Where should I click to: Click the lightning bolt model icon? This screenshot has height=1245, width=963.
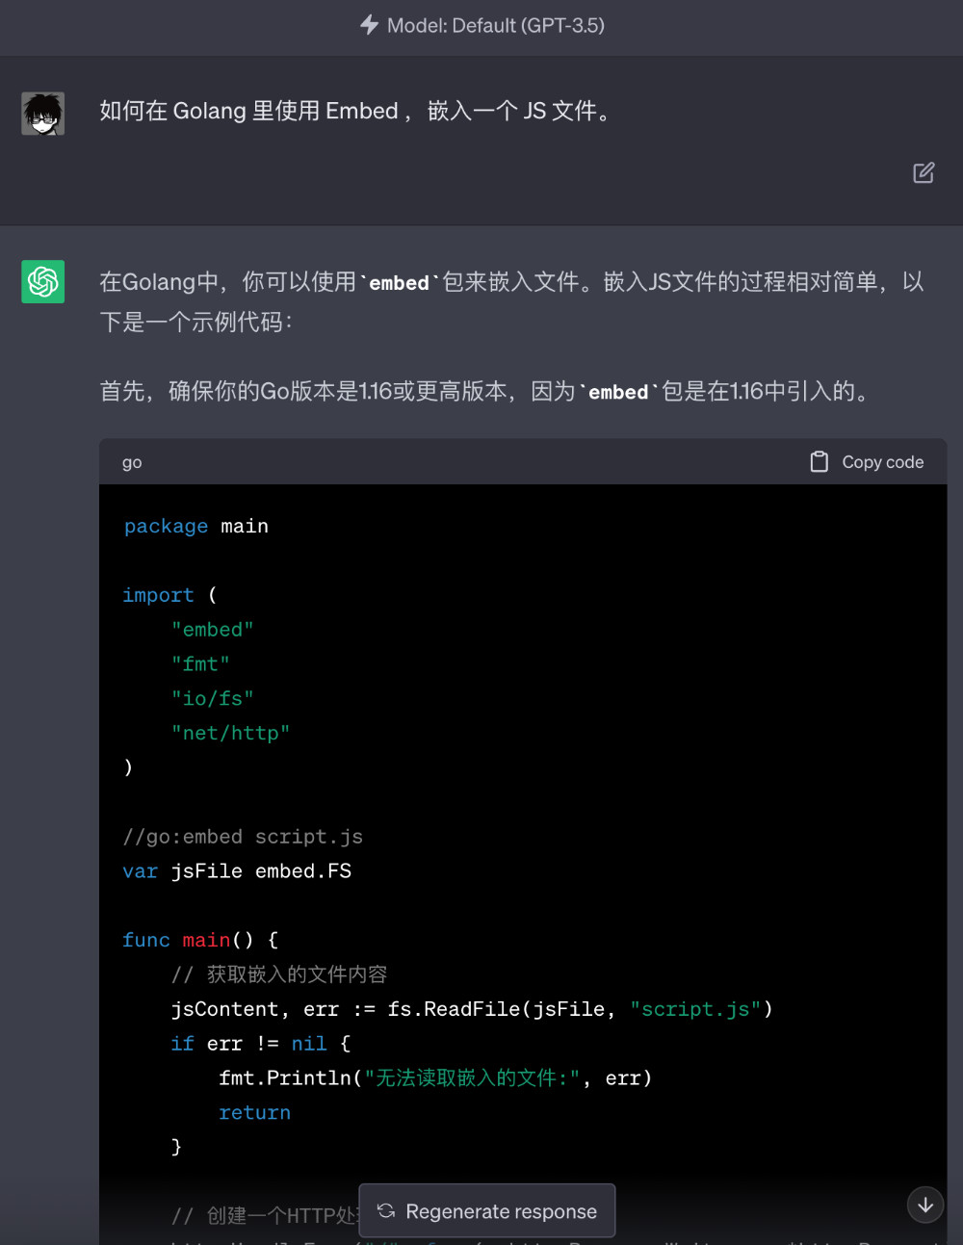pos(369,25)
